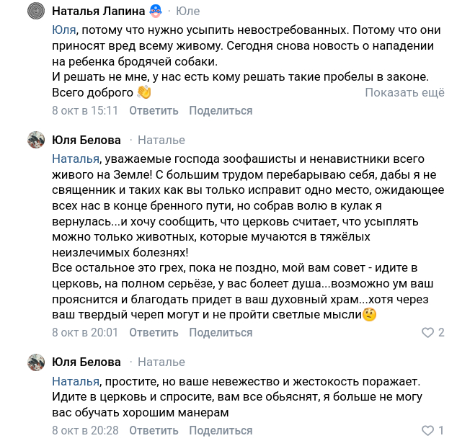Expand the comment with Показать ещё

coord(404,92)
